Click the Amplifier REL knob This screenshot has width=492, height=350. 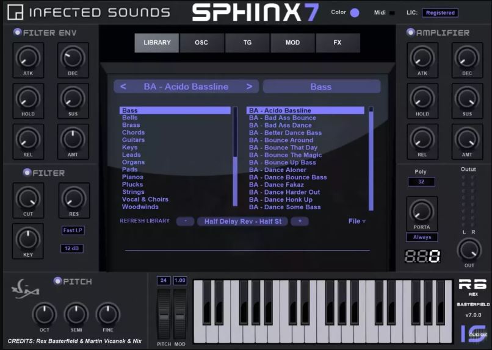pos(422,139)
